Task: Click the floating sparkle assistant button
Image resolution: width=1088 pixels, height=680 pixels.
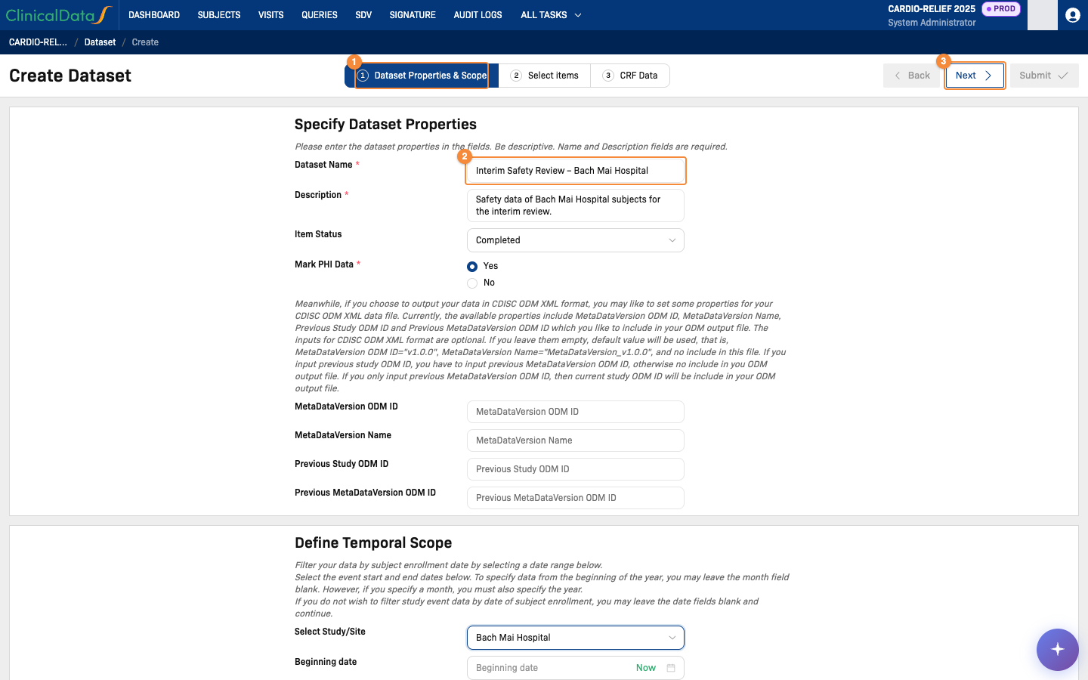Action: (x=1057, y=650)
